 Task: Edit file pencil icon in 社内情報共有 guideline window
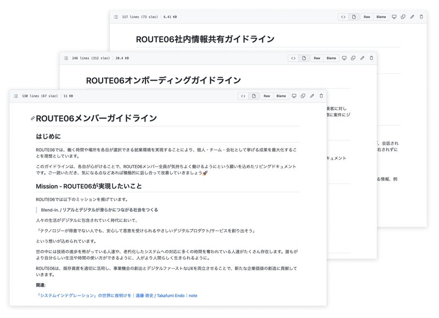point(412,17)
